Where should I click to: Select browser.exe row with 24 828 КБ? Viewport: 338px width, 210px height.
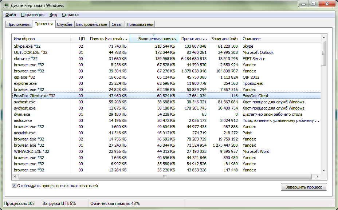166,90
